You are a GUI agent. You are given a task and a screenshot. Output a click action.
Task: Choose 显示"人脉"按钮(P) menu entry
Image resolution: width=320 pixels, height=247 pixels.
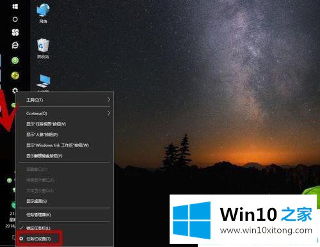tap(65, 135)
